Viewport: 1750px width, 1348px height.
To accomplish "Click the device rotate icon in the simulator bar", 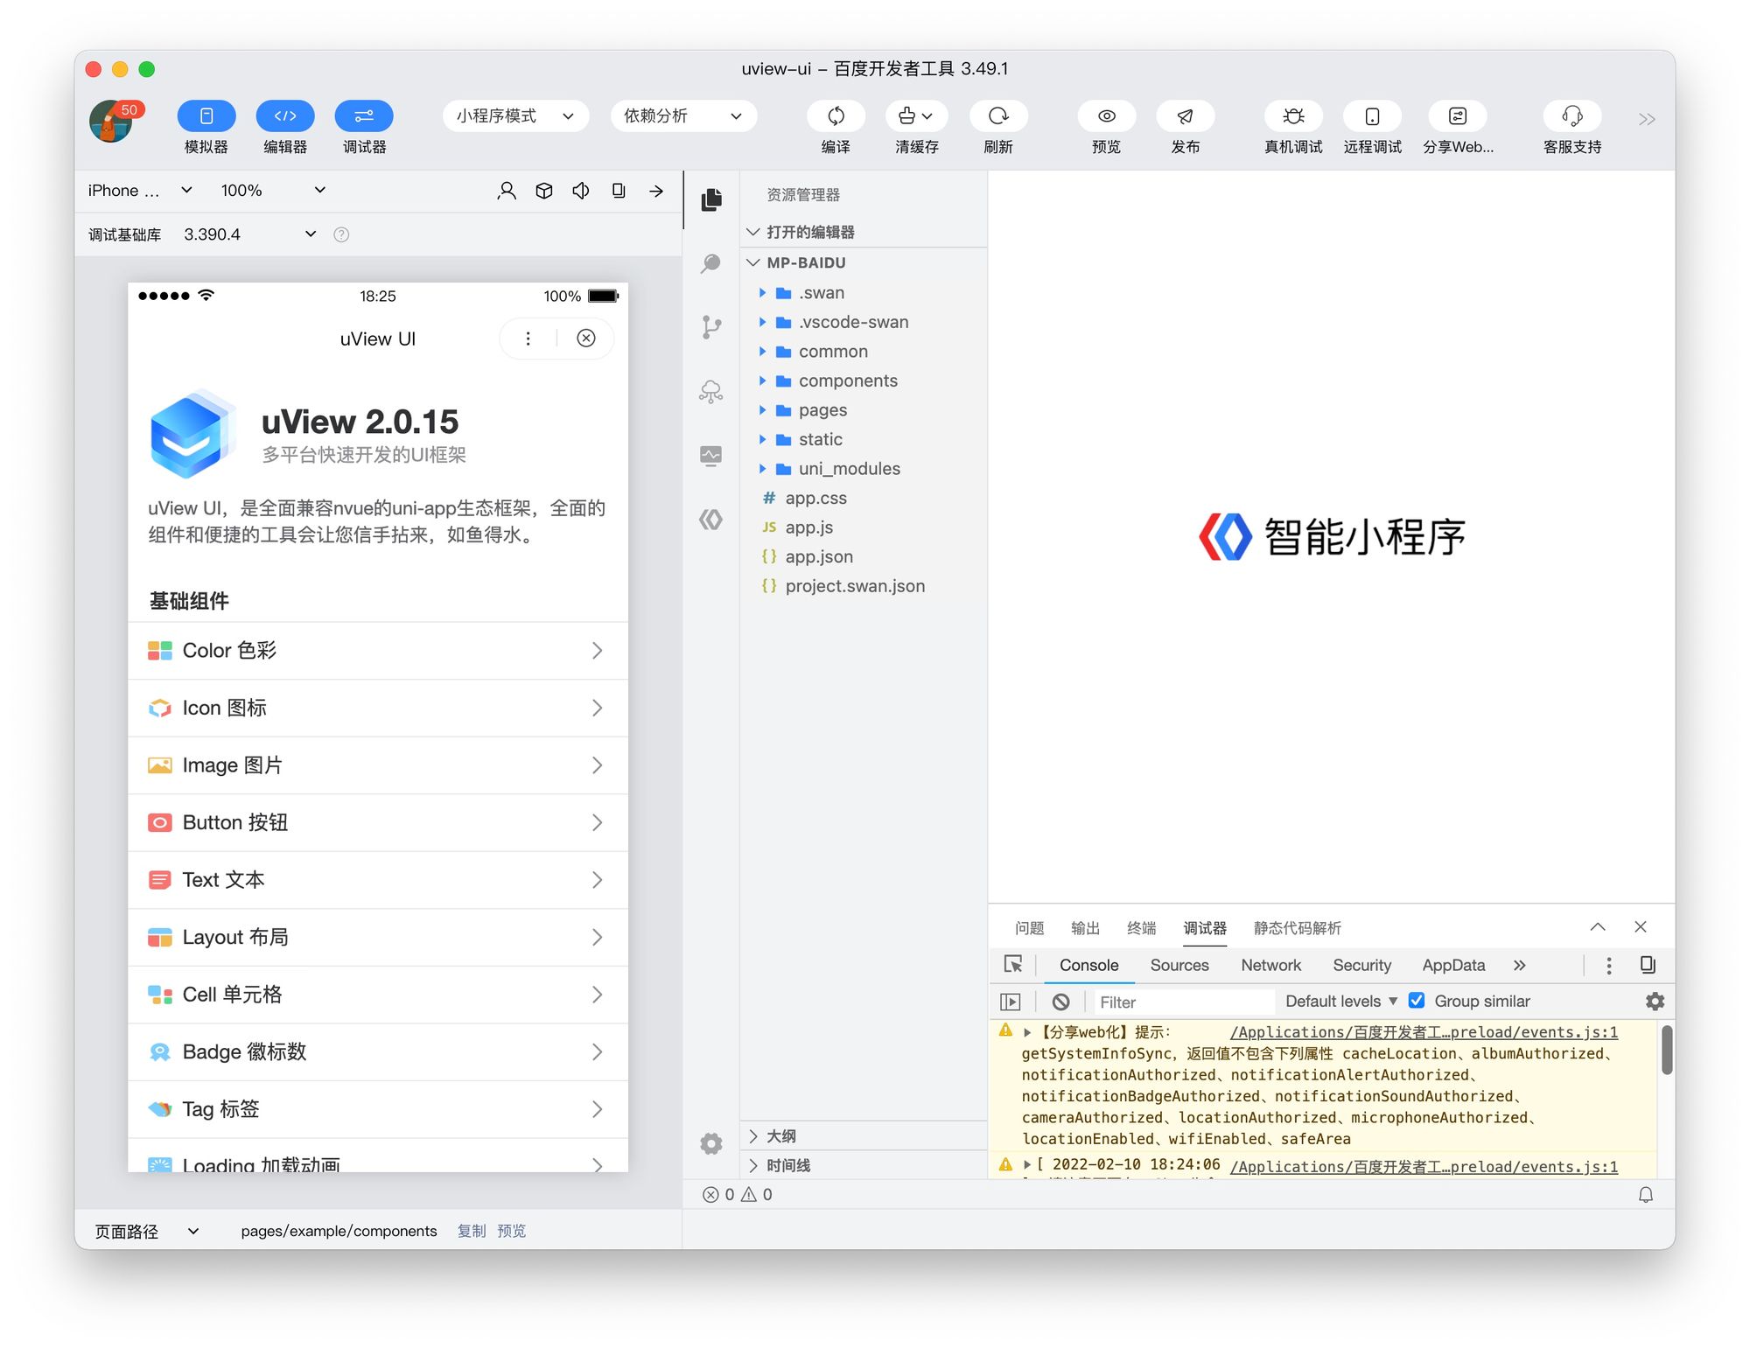I will pyautogui.click(x=619, y=191).
